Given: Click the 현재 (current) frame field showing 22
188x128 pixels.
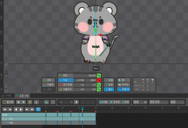Looking at the screenshot, I should click(144, 102).
